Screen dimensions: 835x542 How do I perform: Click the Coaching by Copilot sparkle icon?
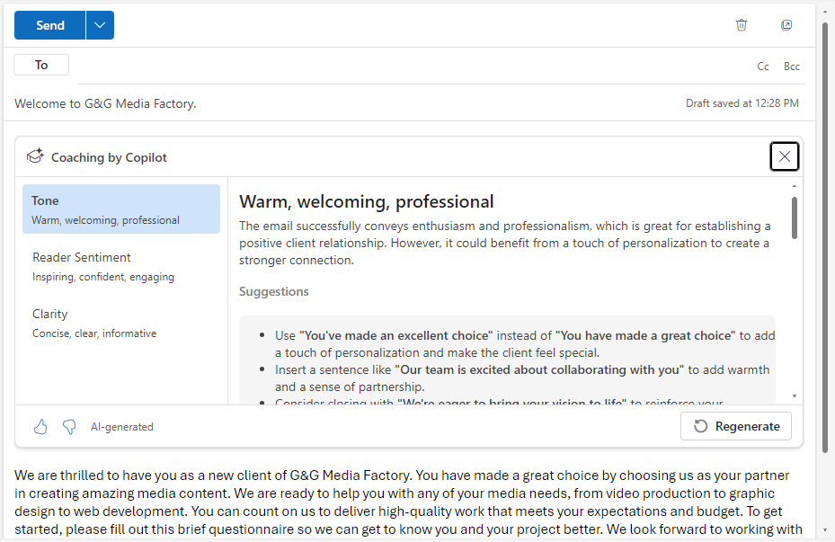point(35,155)
